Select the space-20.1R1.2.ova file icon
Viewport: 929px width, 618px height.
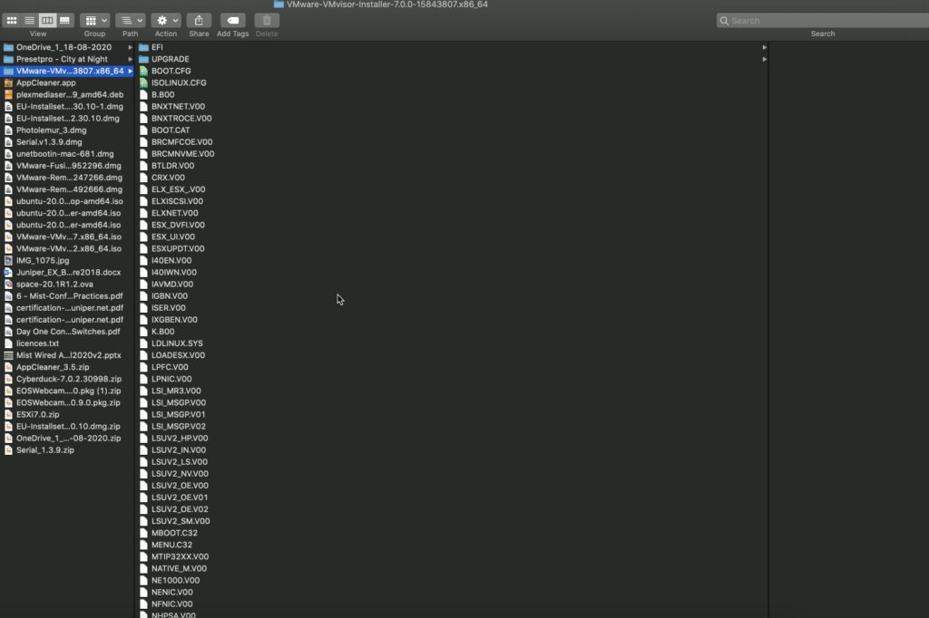point(8,284)
